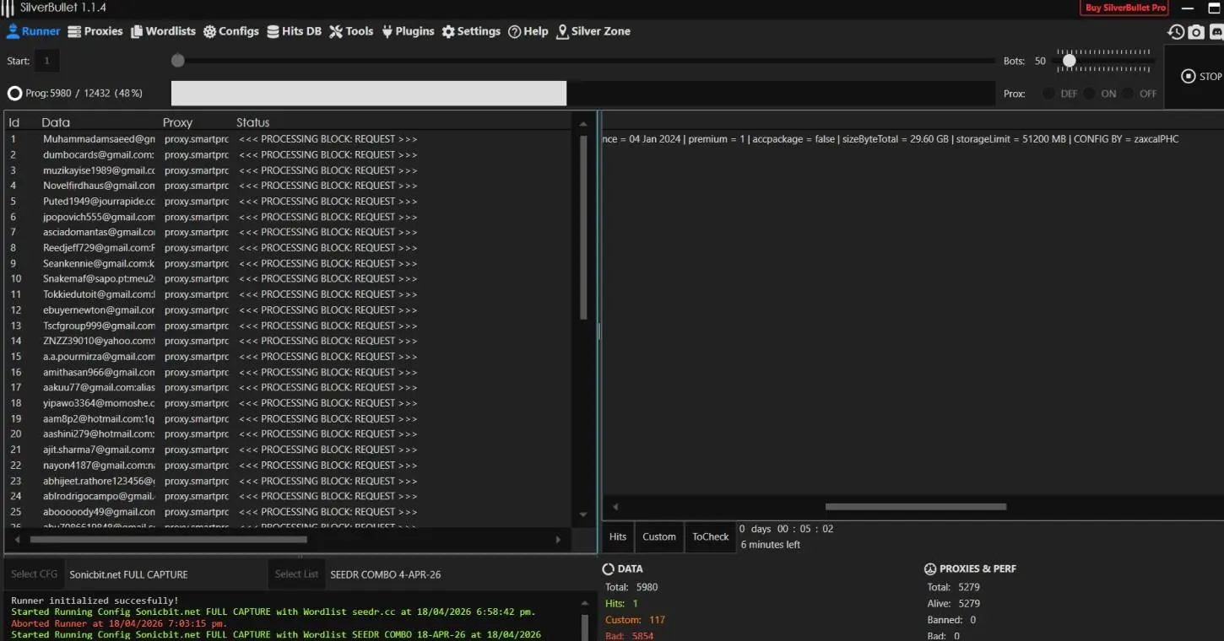The width and height of the screenshot is (1224, 641).
Task: Open the Silver Zone section
Action: click(x=593, y=31)
